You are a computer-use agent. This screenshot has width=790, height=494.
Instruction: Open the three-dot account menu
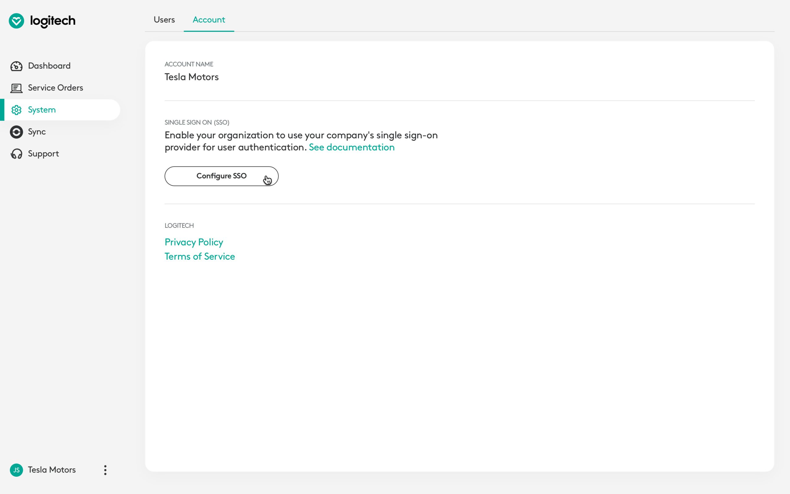point(105,470)
